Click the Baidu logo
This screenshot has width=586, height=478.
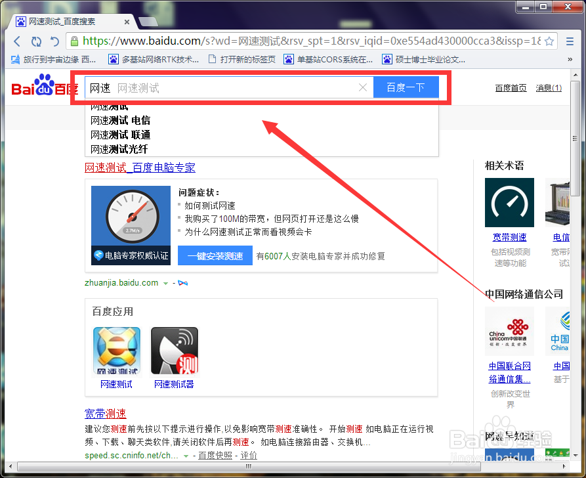pos(44,85)
